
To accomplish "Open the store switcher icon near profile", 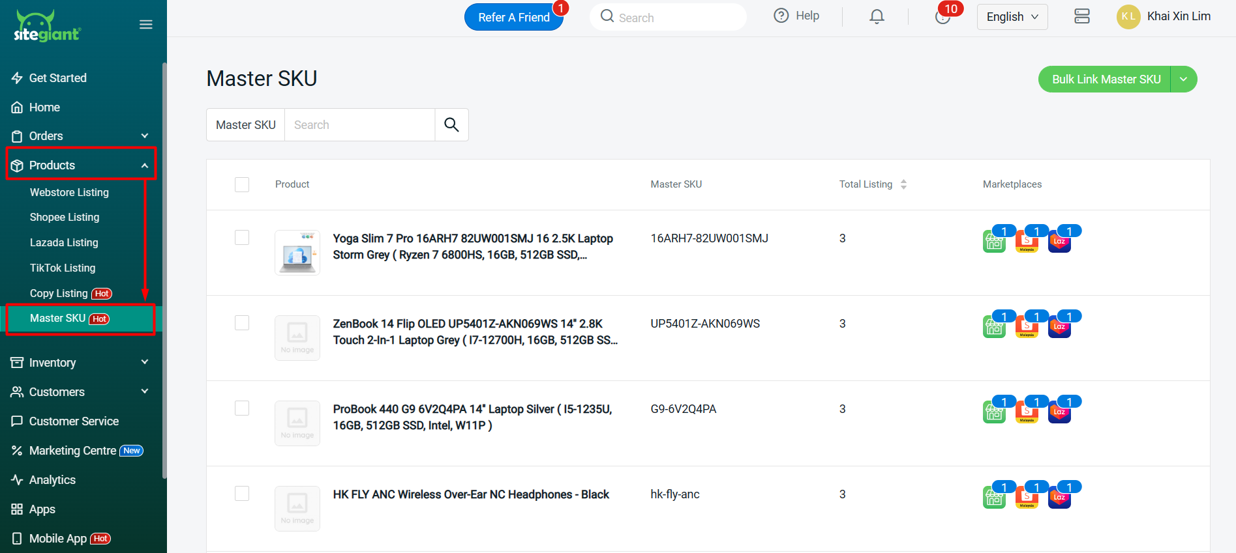I will (1081, 17).
